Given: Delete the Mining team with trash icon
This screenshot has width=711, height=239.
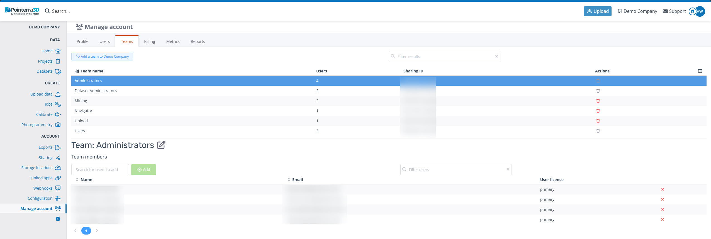Looking at the screenshot, I should click(598, 101).
